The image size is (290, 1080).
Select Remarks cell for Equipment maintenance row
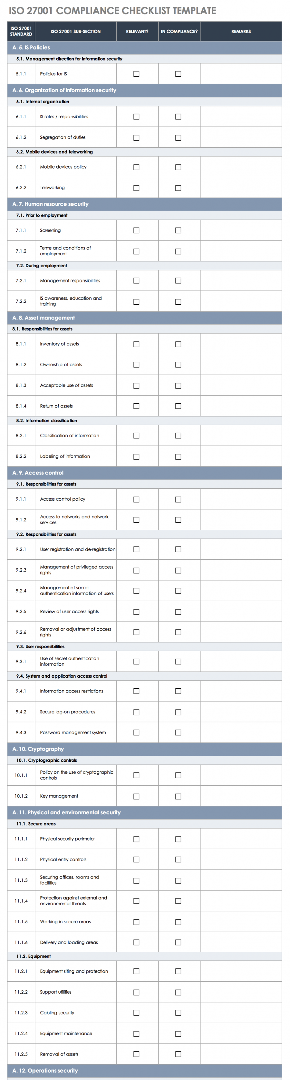tap(241, 1034)
